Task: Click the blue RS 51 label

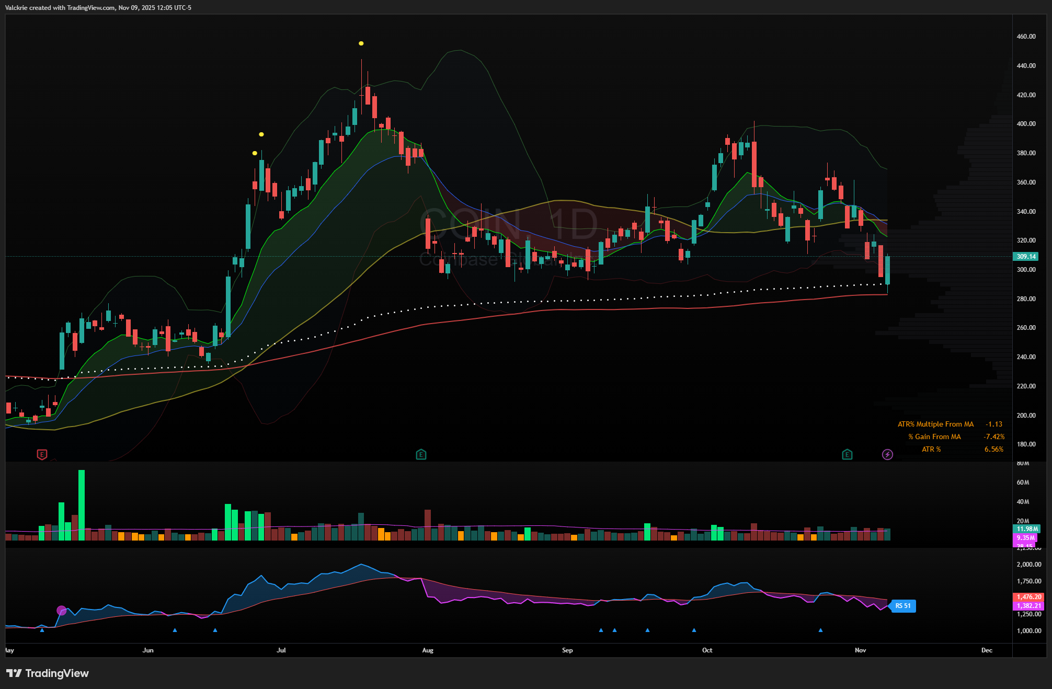Action: [x=903, y=606]
